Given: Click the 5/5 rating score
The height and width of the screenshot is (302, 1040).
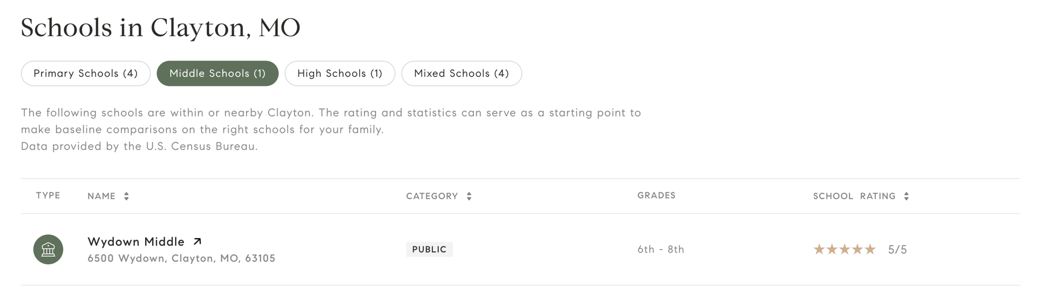Looking at the screenshot, I should coord(898,250).
